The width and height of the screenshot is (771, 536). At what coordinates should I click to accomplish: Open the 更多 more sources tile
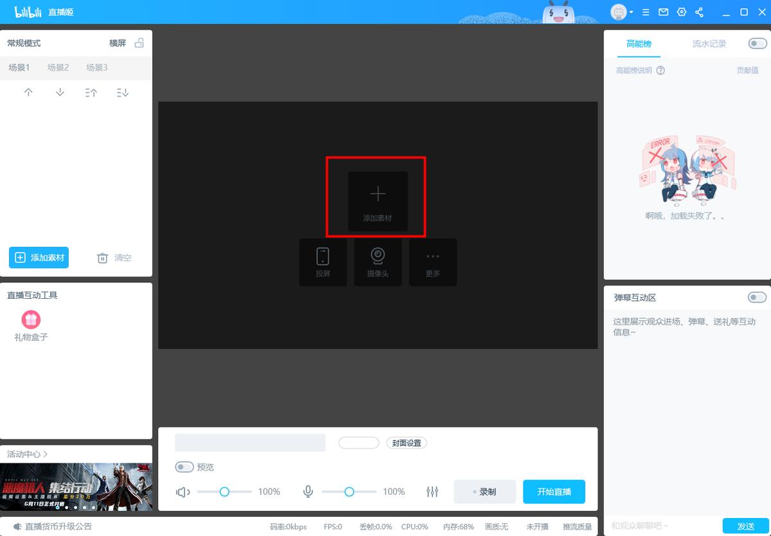coord(433,262)
